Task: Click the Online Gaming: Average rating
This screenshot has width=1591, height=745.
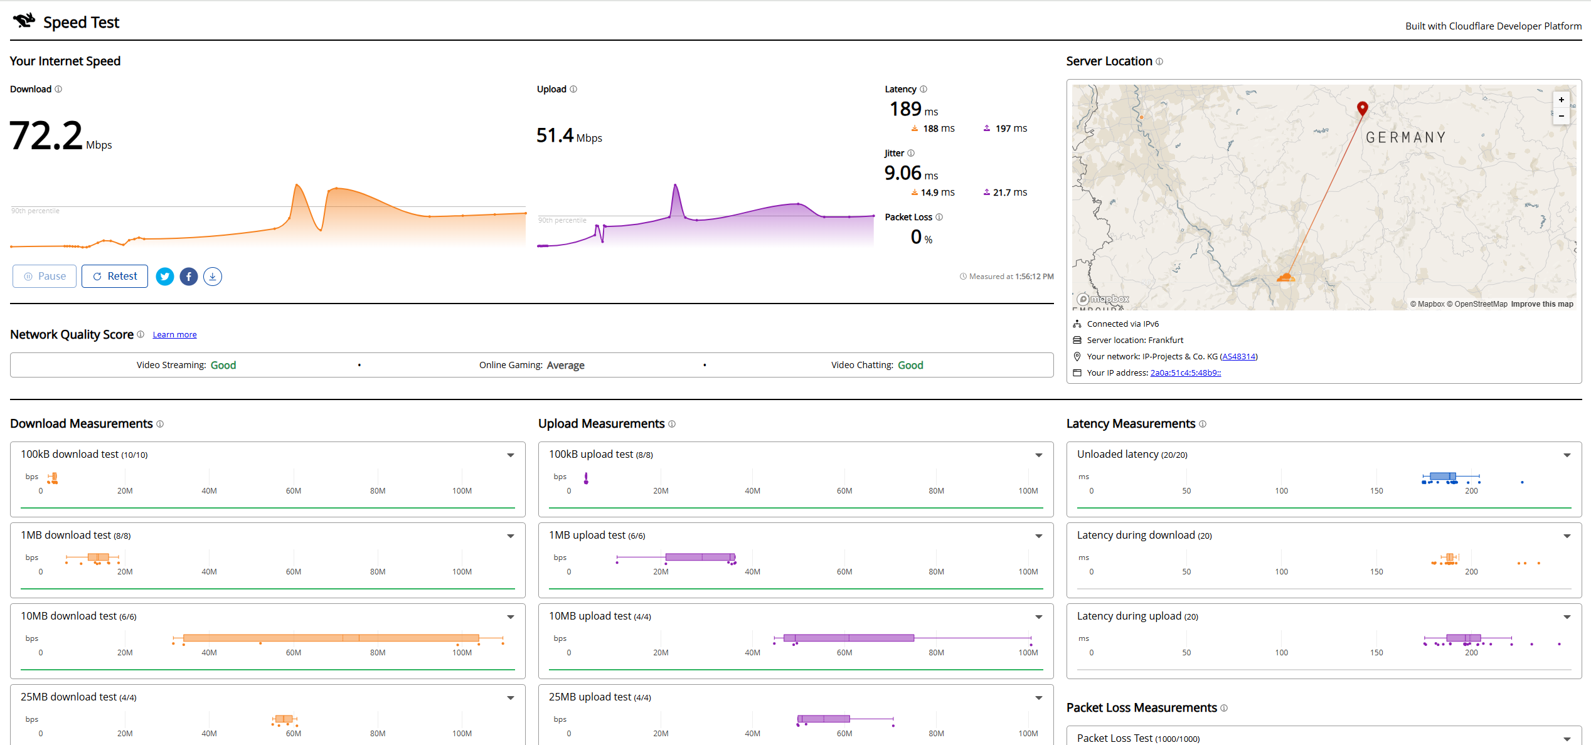Action: pos(532,365)
